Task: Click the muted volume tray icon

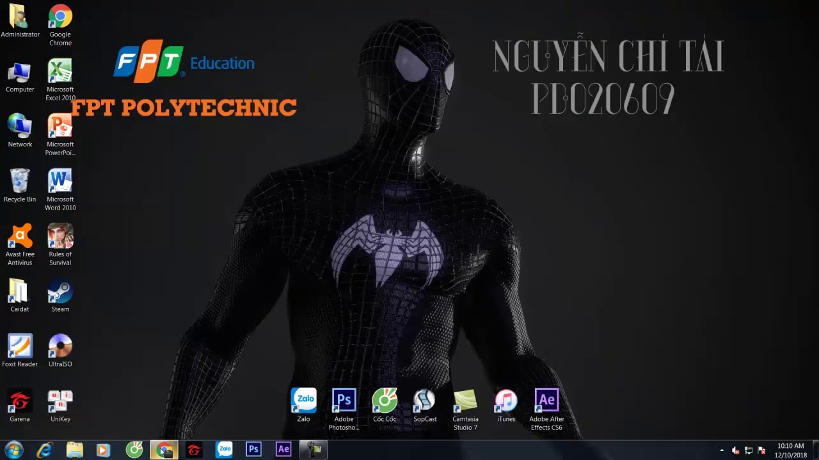Action: [x=736, y=450]
